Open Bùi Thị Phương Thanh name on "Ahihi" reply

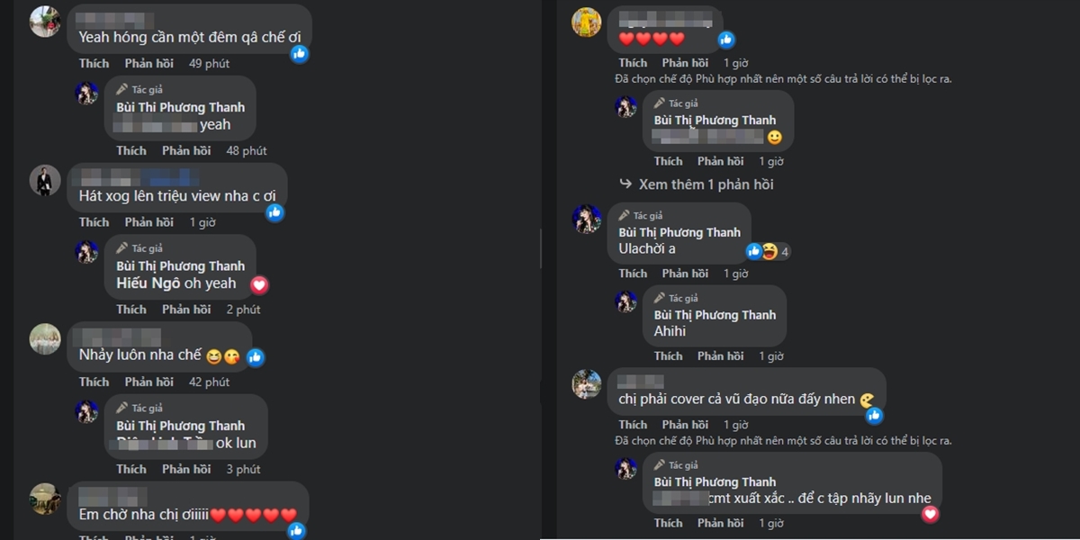pyautogui.click(x=715, y=315)
